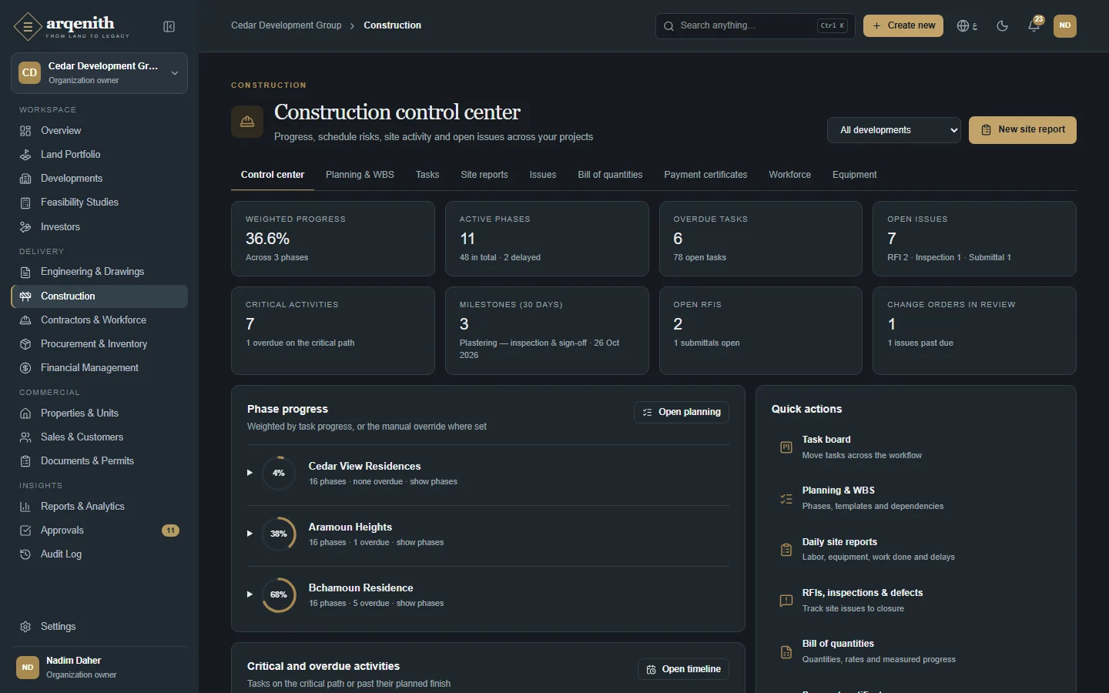Switch to the Tasks tab
The width and height of the screenshot is (1109, 693).
(427, 175)
